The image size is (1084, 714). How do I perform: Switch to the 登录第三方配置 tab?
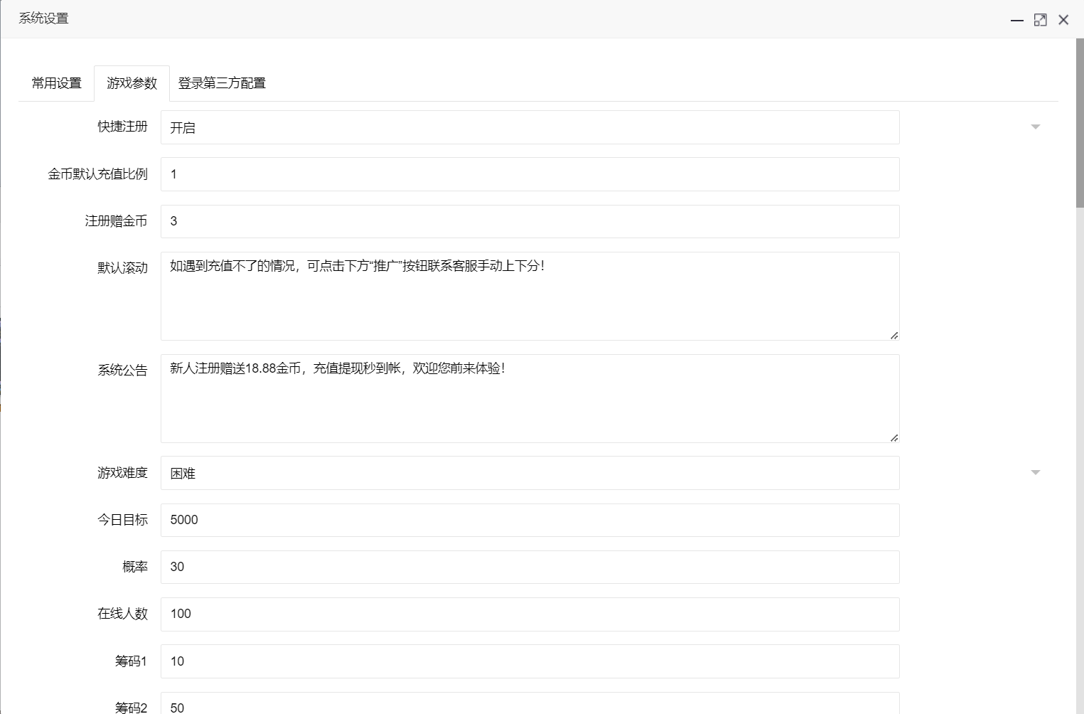(x=221, y=82)
